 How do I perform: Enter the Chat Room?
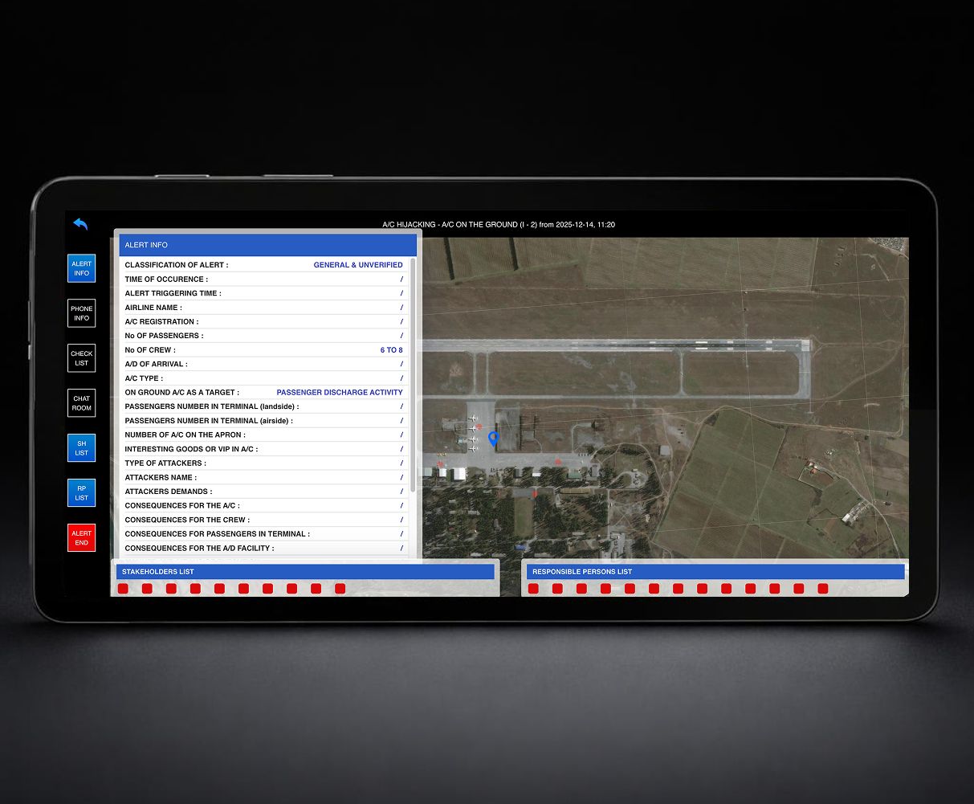pyautogui.click(x=82, y=403)
